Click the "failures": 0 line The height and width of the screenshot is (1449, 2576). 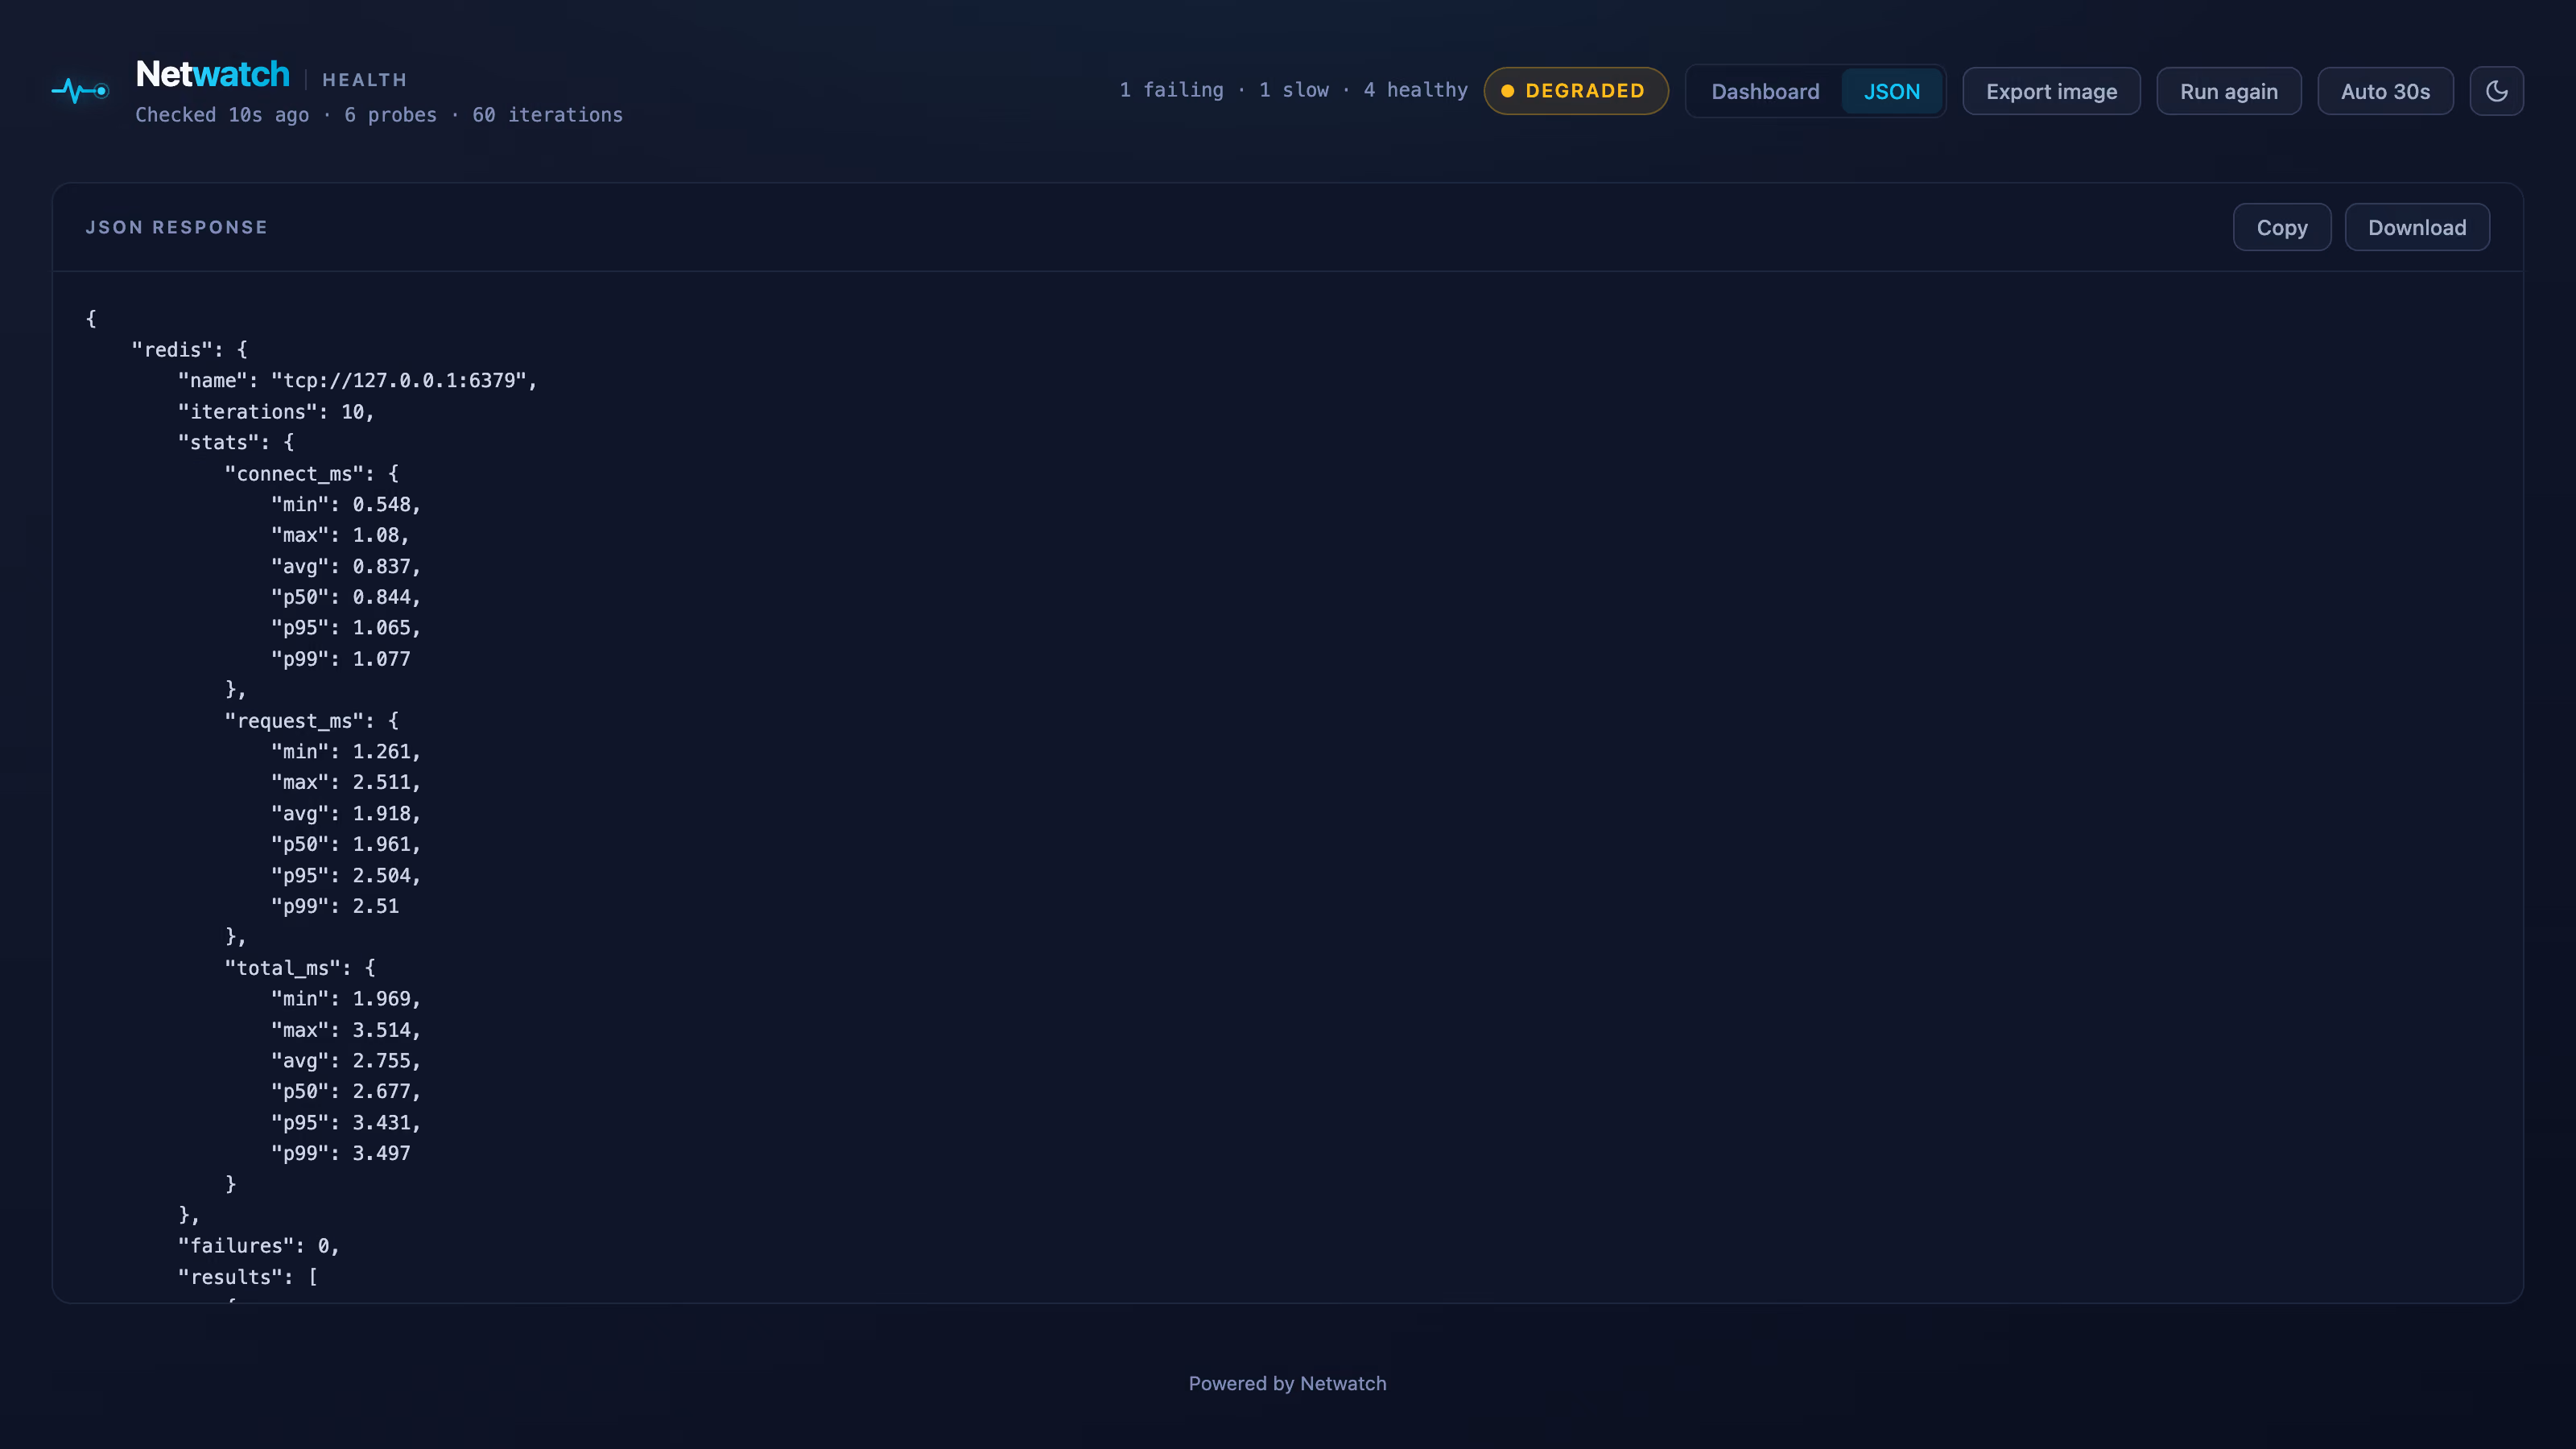(258, 1245)
